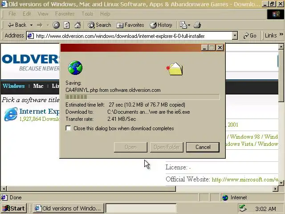The width and height of the screenshot is (285, 214).
Task: Click the vertical scrollbar up arrow
Action: click(281, 47)
